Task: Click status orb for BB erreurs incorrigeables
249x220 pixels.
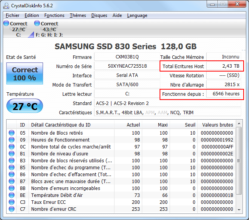Action: pos(12,188)
